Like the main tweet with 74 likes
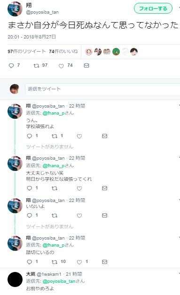The image size is (180, 295). pos(61,66)
